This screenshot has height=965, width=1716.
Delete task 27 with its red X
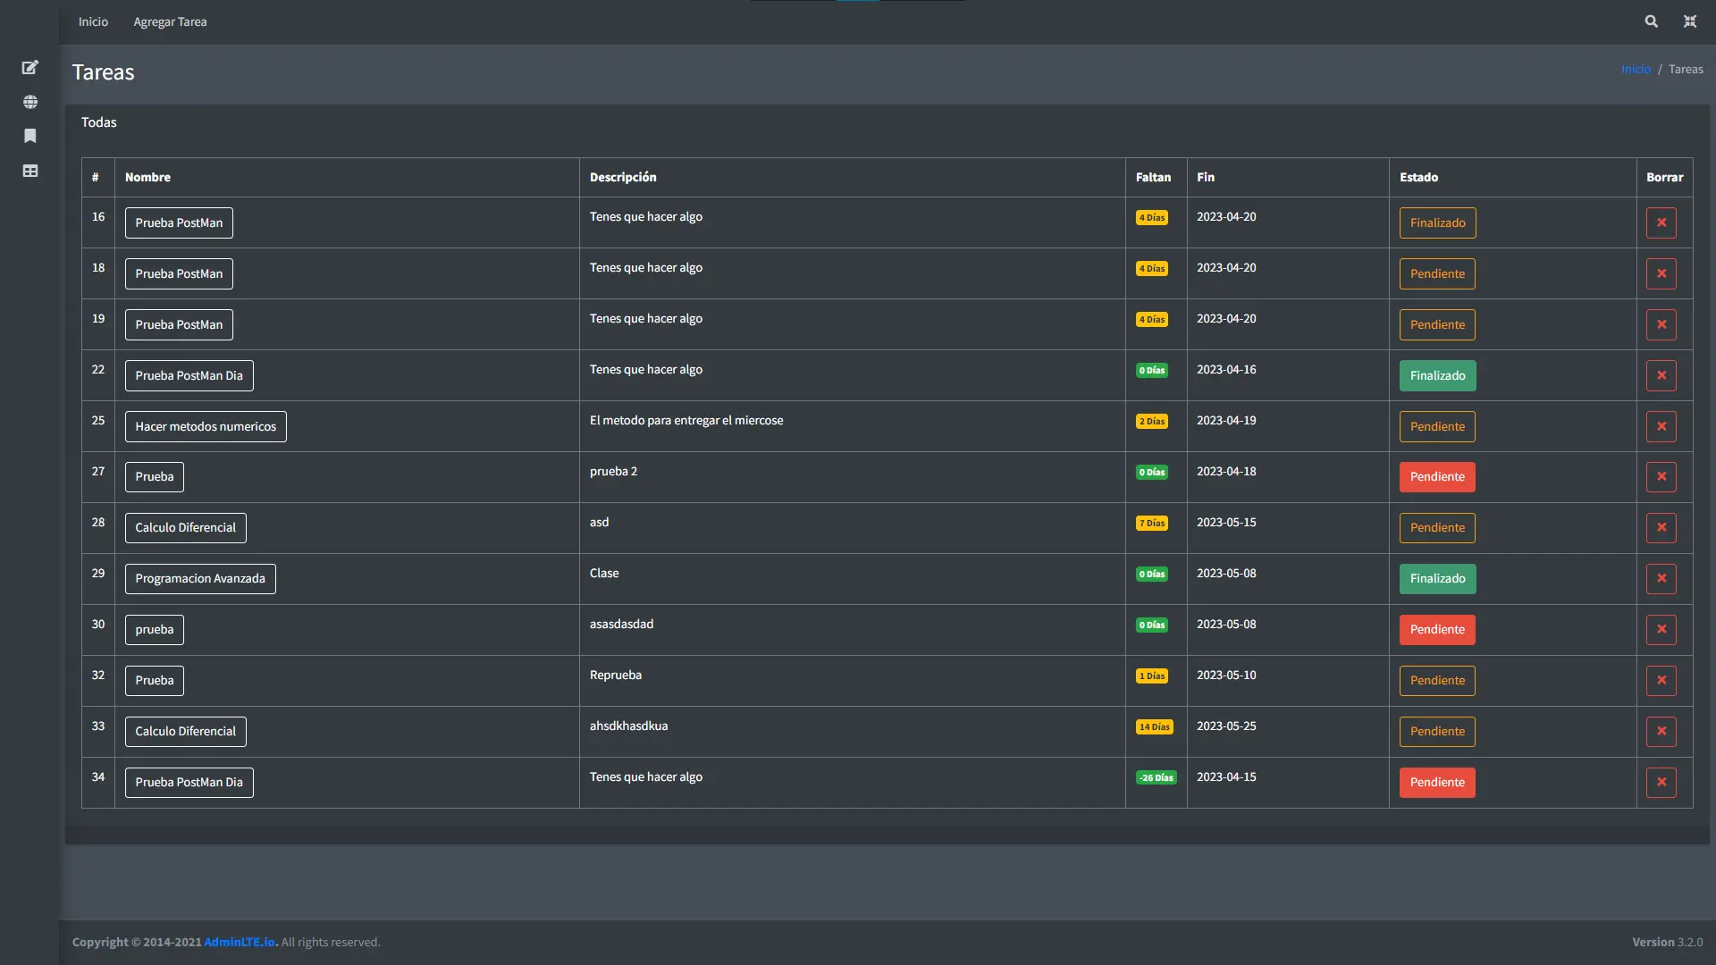pos(1661,476)
